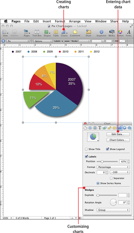Click the Rotation Angle stepper

[x=128, y=202]
